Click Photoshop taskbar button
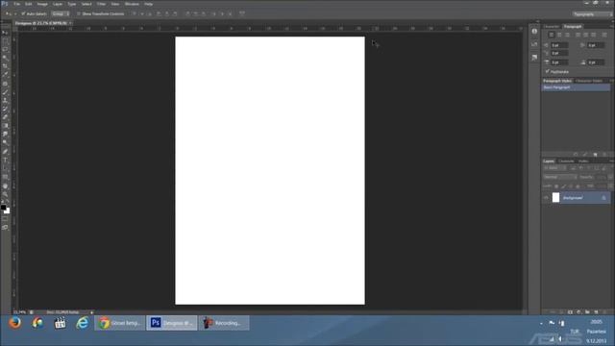The height and width of the screenshot is (346, 615). click(172, 323)
